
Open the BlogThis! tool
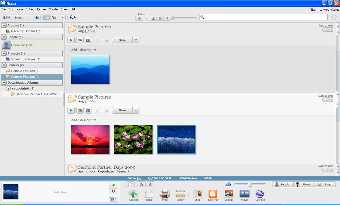click(x=213, y=195)
